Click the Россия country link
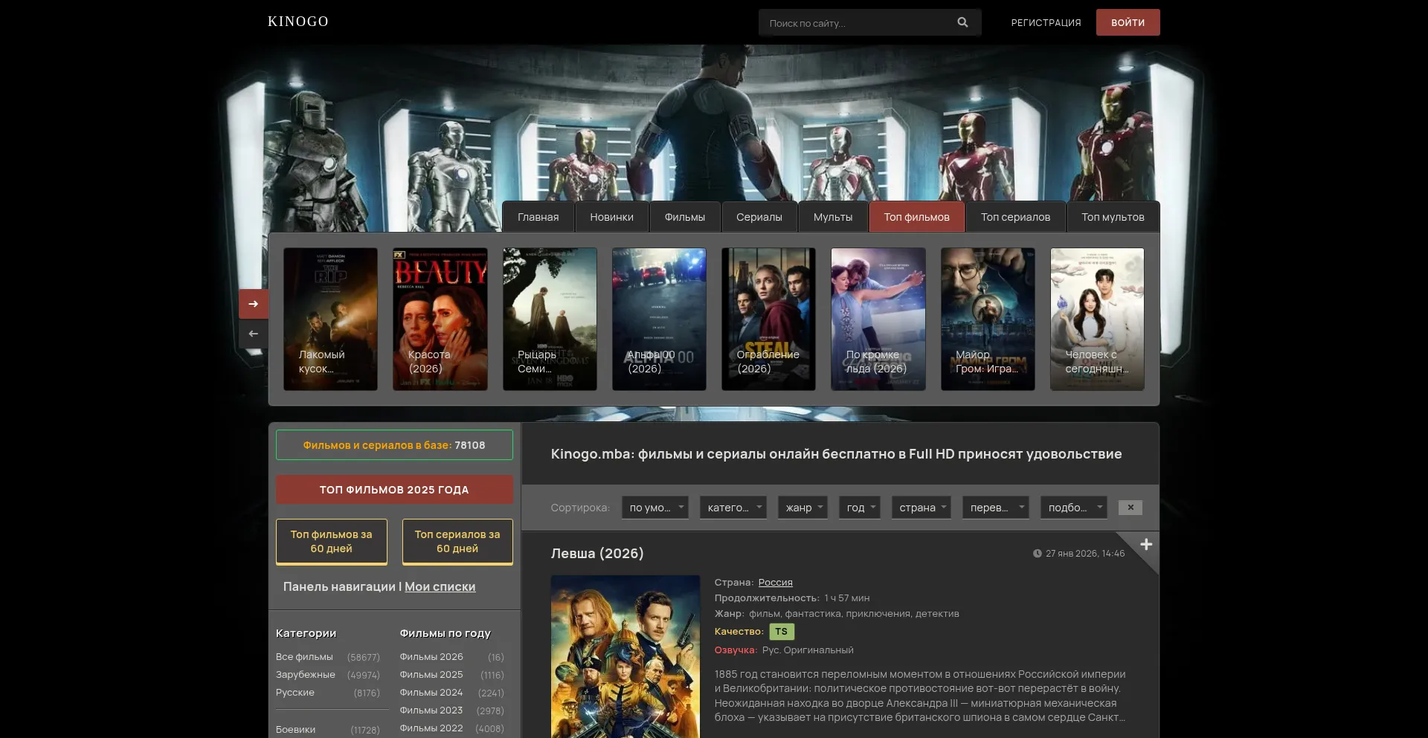 (776, 583)
